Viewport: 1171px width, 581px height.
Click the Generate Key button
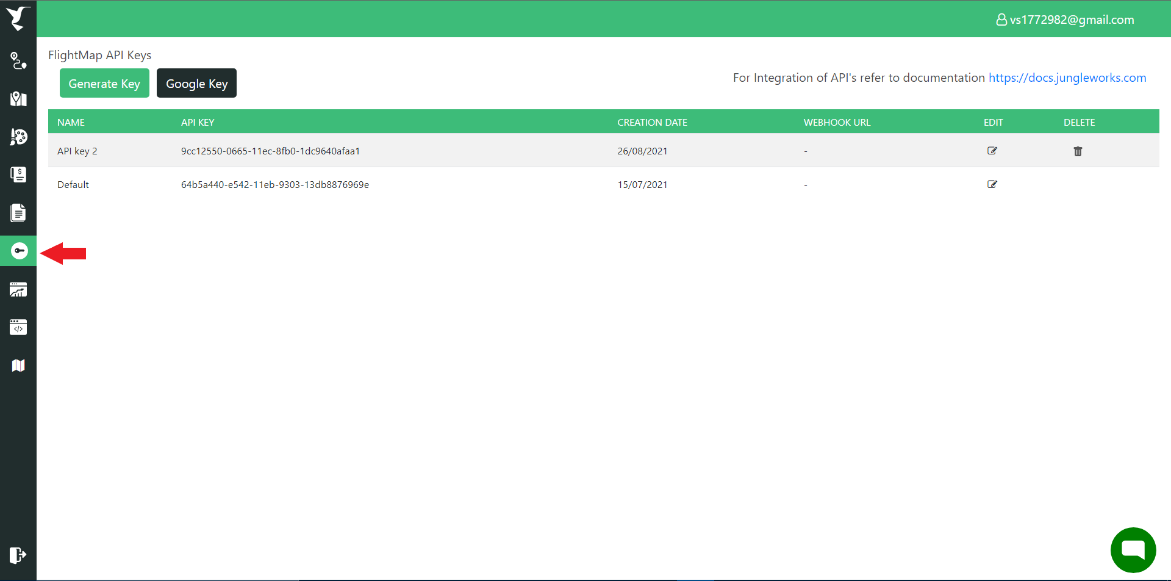click(x=104, y=83)
